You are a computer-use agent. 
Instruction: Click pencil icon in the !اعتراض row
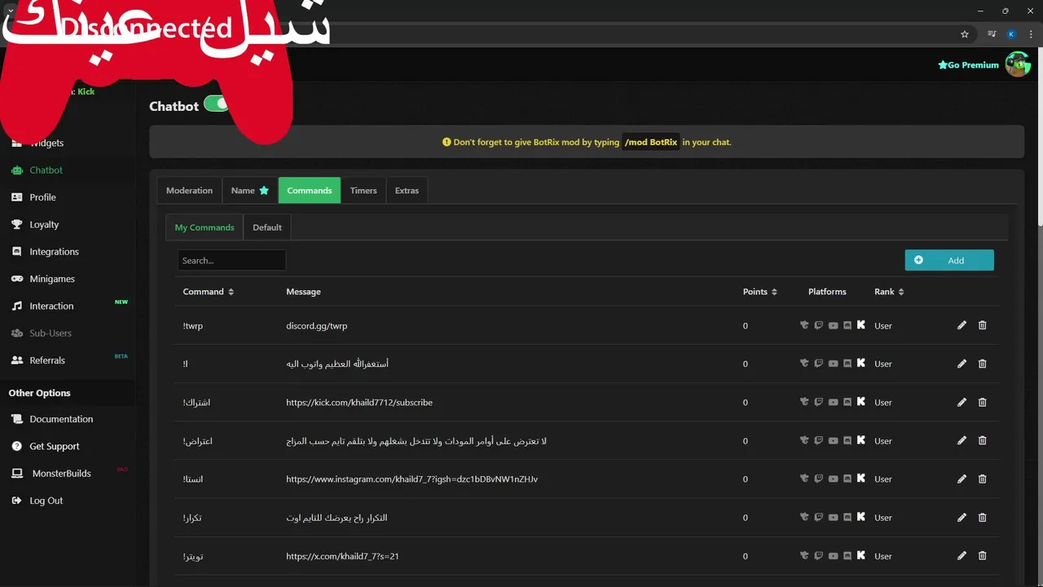(962, 440)
